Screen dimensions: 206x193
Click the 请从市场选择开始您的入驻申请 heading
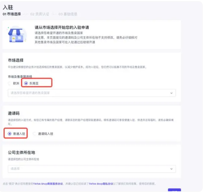62,27
